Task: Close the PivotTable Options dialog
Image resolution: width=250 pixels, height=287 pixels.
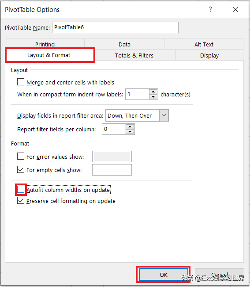Action: (x=235, y=9)
